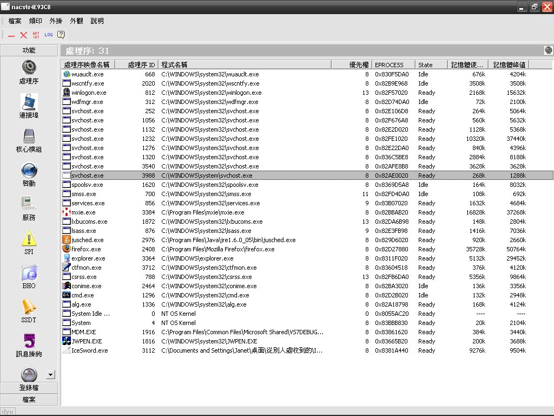Select the wscntfy.exe row

point(307,83)
